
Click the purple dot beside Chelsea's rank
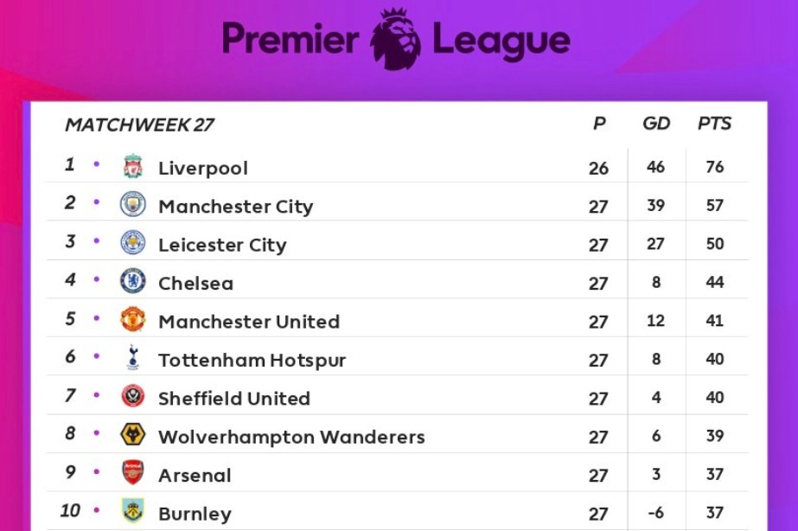[x=97, y=279]
